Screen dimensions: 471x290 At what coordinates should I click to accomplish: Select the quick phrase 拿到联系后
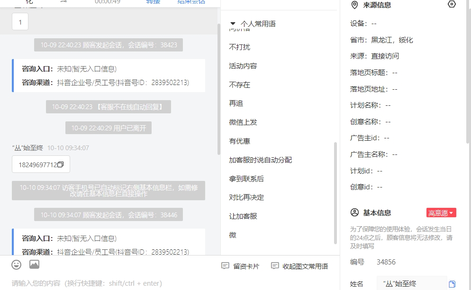246,179
